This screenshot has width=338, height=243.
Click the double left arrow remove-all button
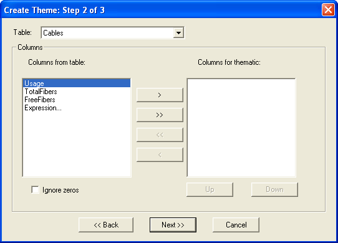point(160,135)
